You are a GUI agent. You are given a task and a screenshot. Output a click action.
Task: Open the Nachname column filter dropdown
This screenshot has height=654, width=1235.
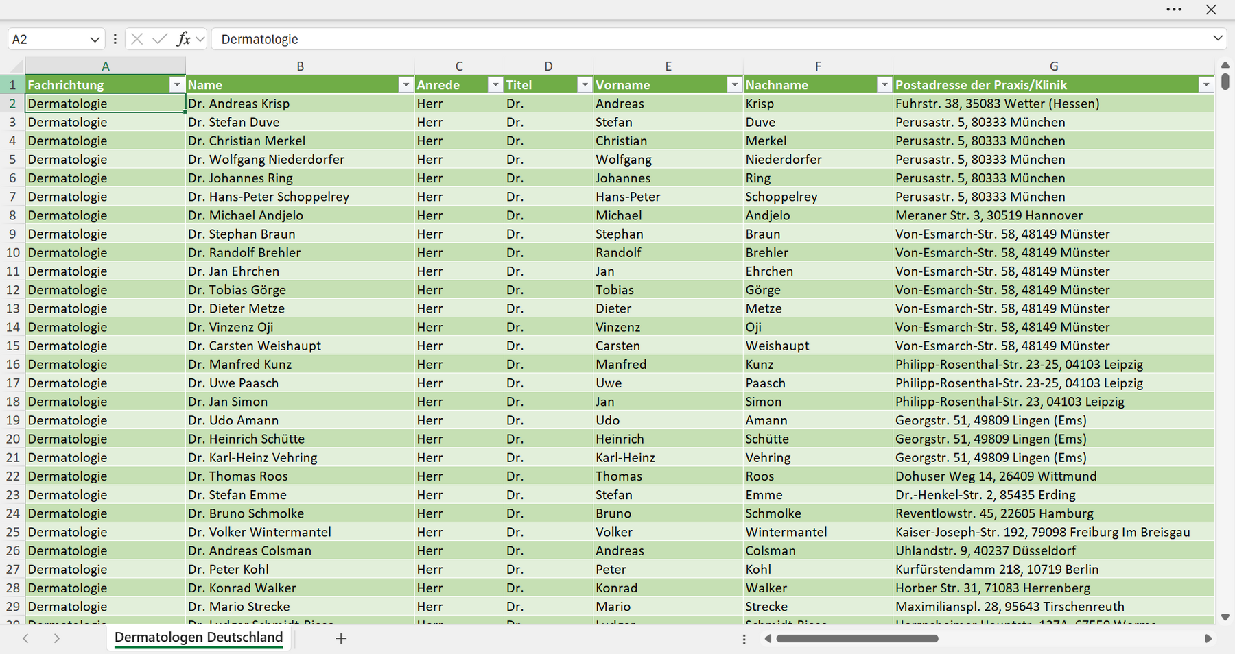[884, 84]
